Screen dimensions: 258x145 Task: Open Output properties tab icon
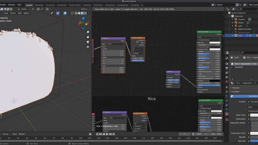tap(227, 68)
